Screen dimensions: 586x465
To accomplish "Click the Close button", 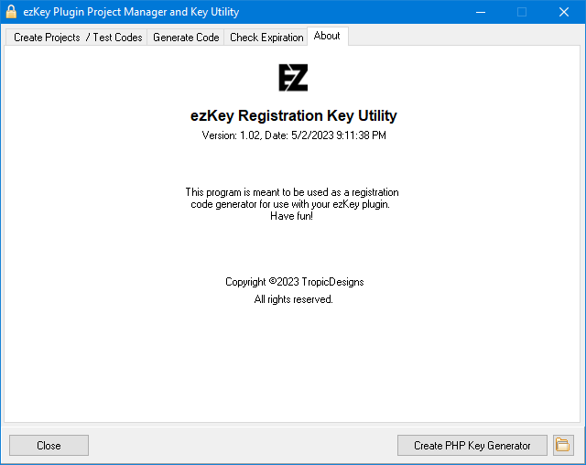I will pyautogui.click(x=49, y=445).
